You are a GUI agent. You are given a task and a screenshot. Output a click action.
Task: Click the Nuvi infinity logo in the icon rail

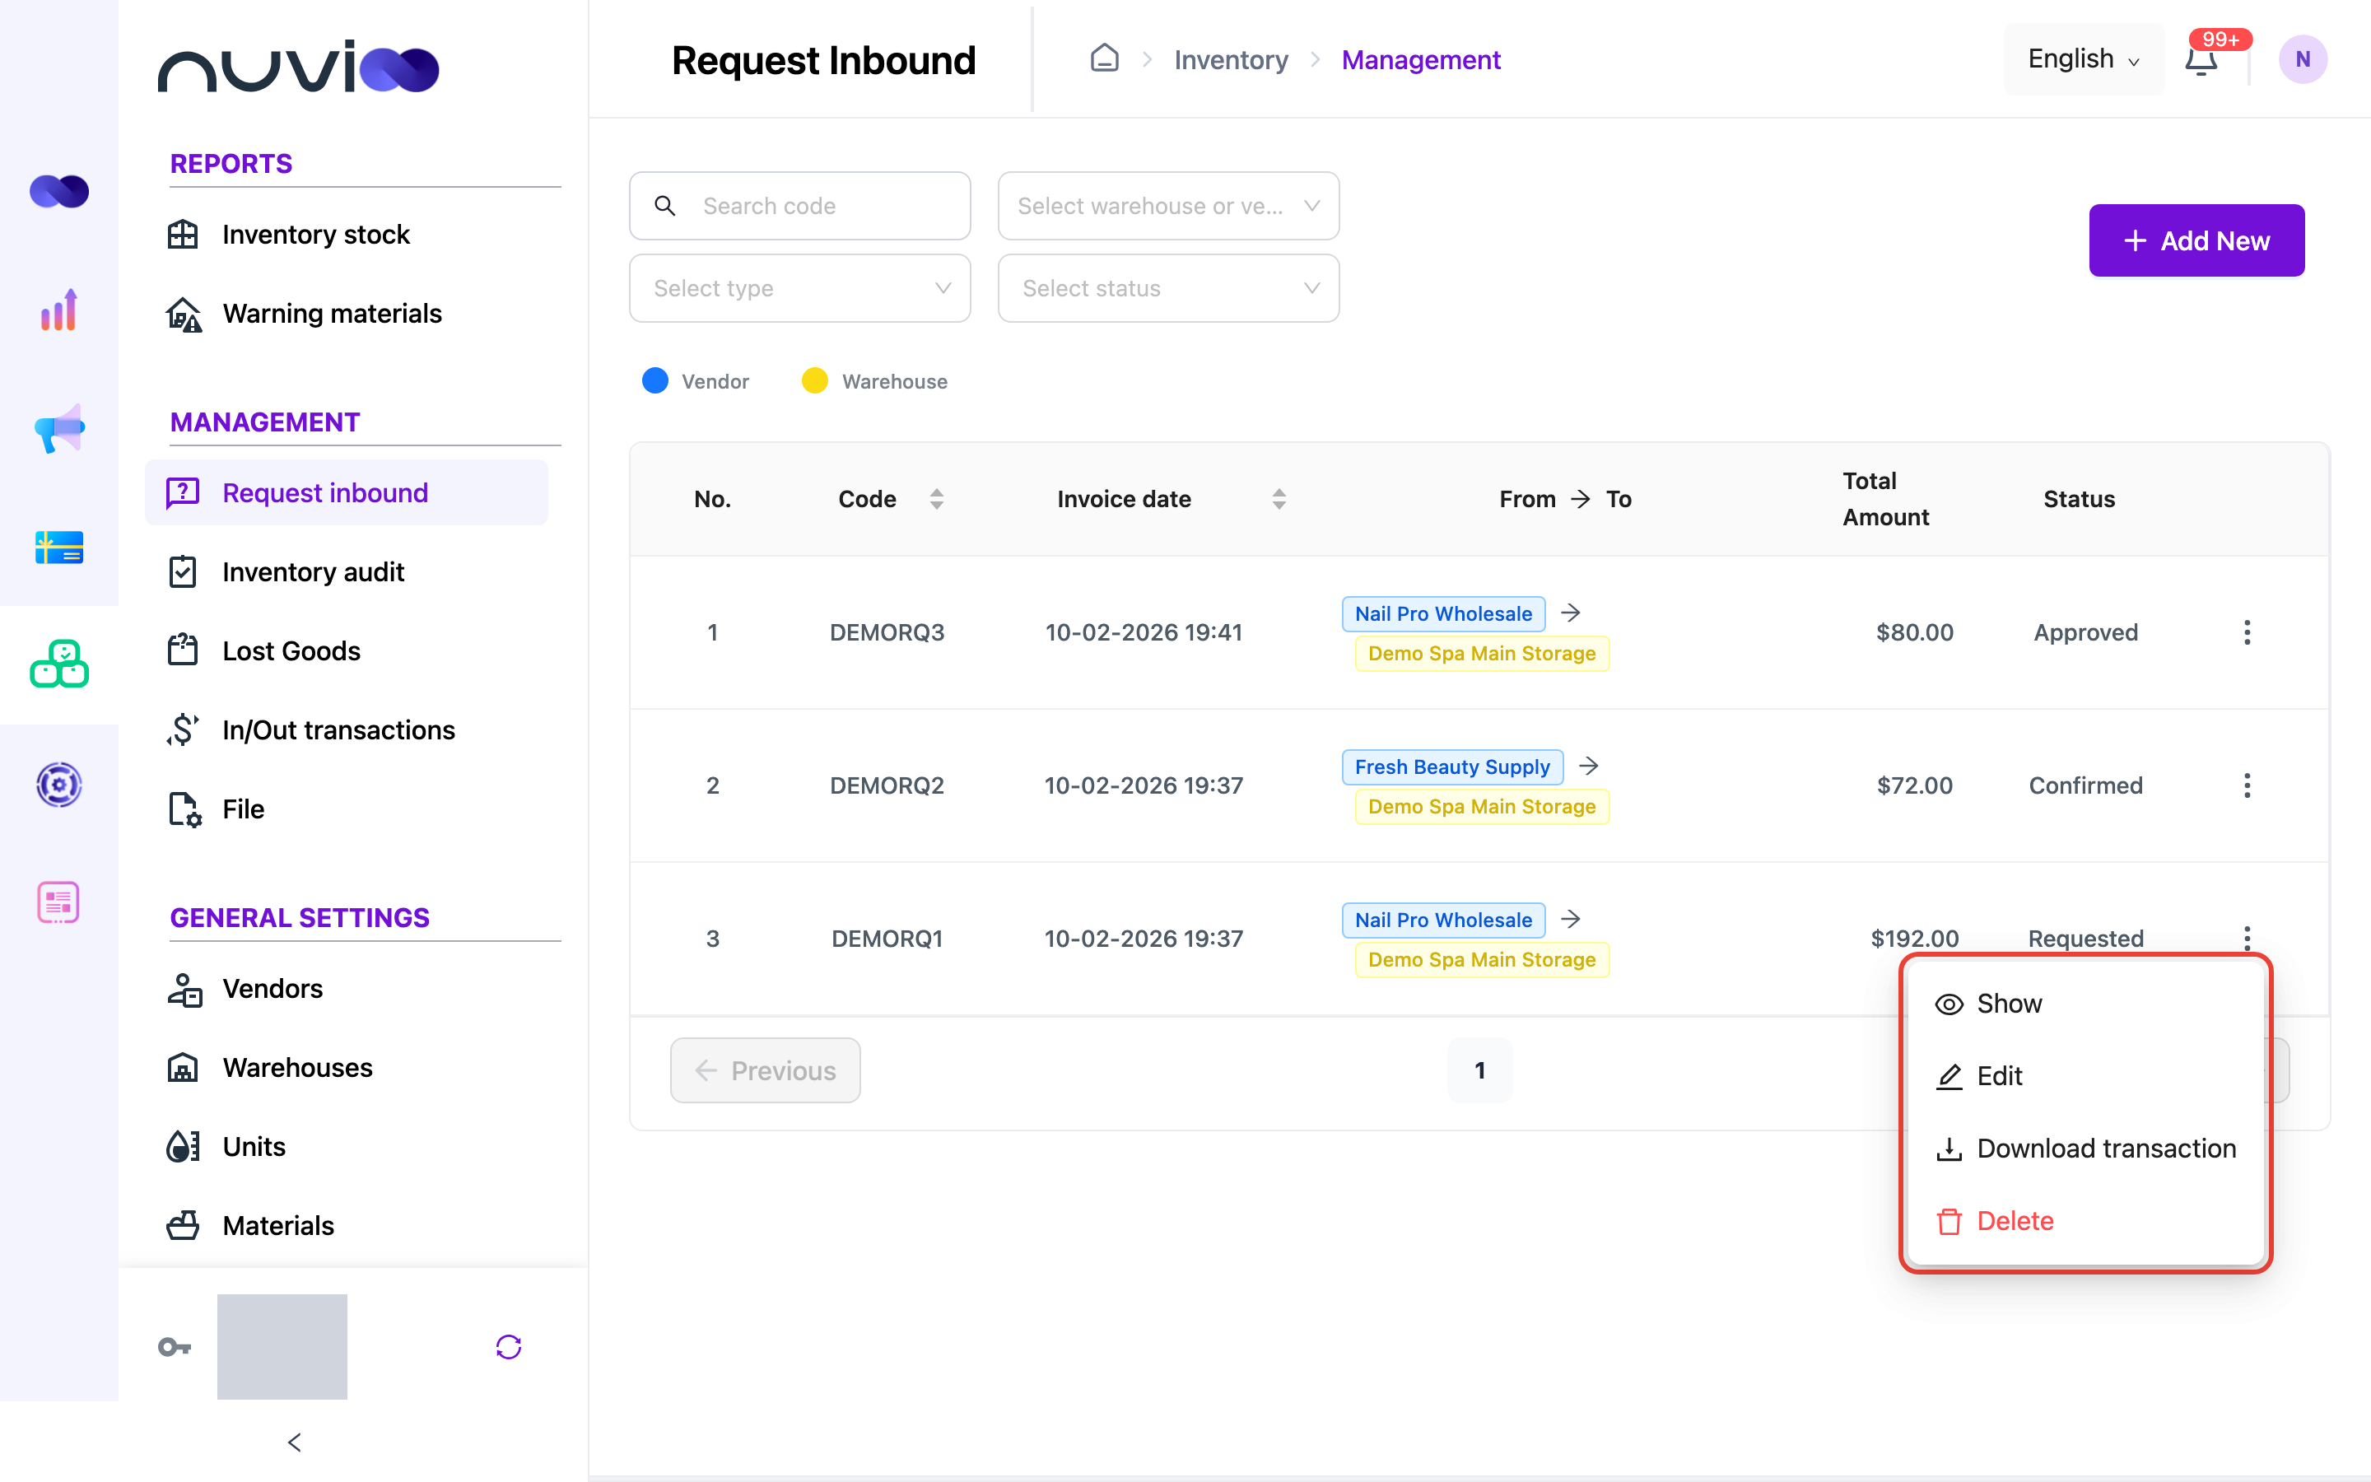point(58,191)
